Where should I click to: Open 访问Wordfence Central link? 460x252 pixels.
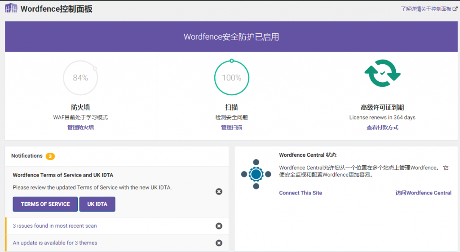tap(423, 193)
